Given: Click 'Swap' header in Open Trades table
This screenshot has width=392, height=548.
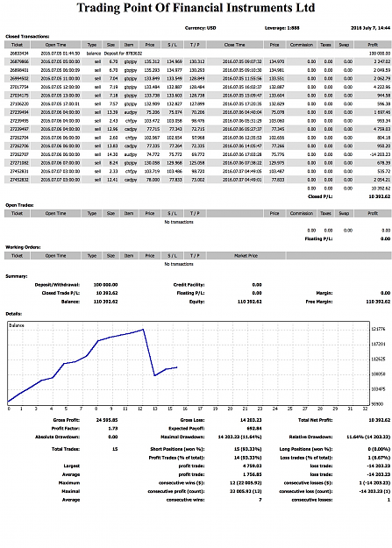Looking at the screenshot, I should [344, 213].
